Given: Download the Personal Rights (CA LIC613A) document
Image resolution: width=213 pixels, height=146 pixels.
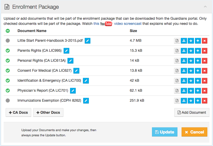Looking at the screenshot, I should [184, 61].
